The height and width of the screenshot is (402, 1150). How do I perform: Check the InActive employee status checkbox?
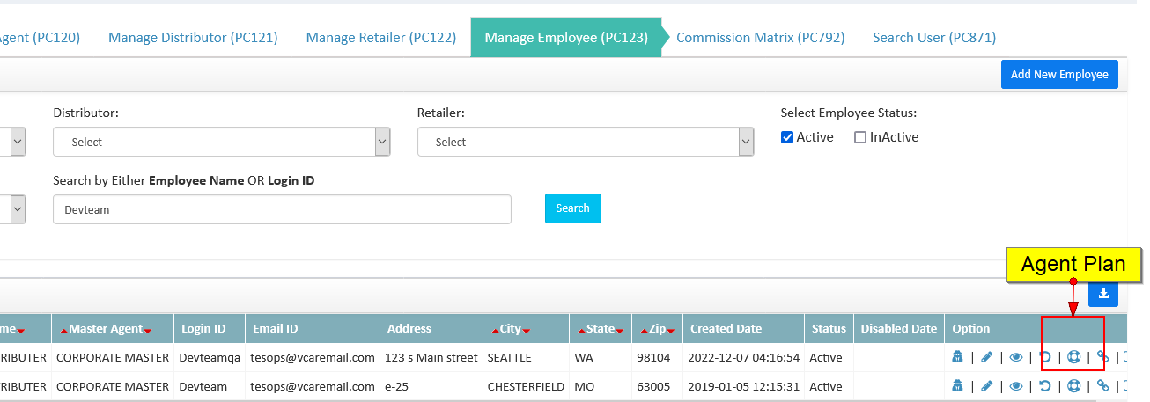tap(860, 137)
